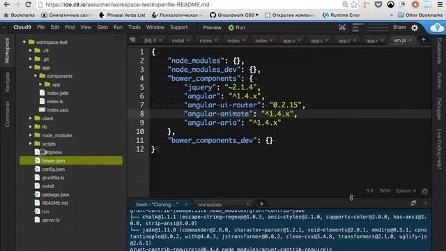446x251 pixels.
Task: Open the Runtime Error bookmark
Action: click(x=341, y=15)
